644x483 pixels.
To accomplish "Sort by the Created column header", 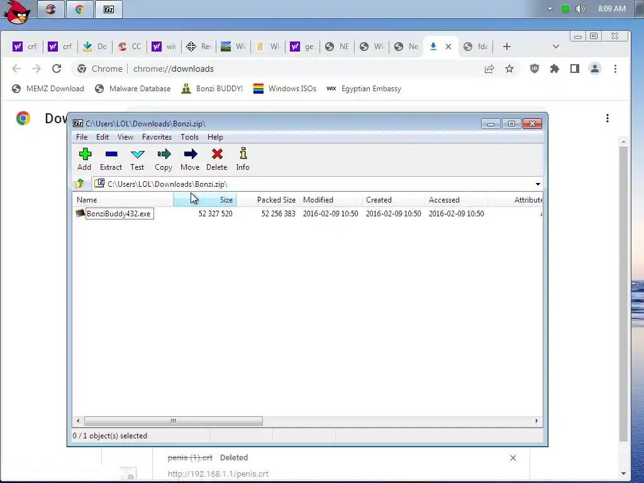I will pyautogui.click(x=394, y=200).
